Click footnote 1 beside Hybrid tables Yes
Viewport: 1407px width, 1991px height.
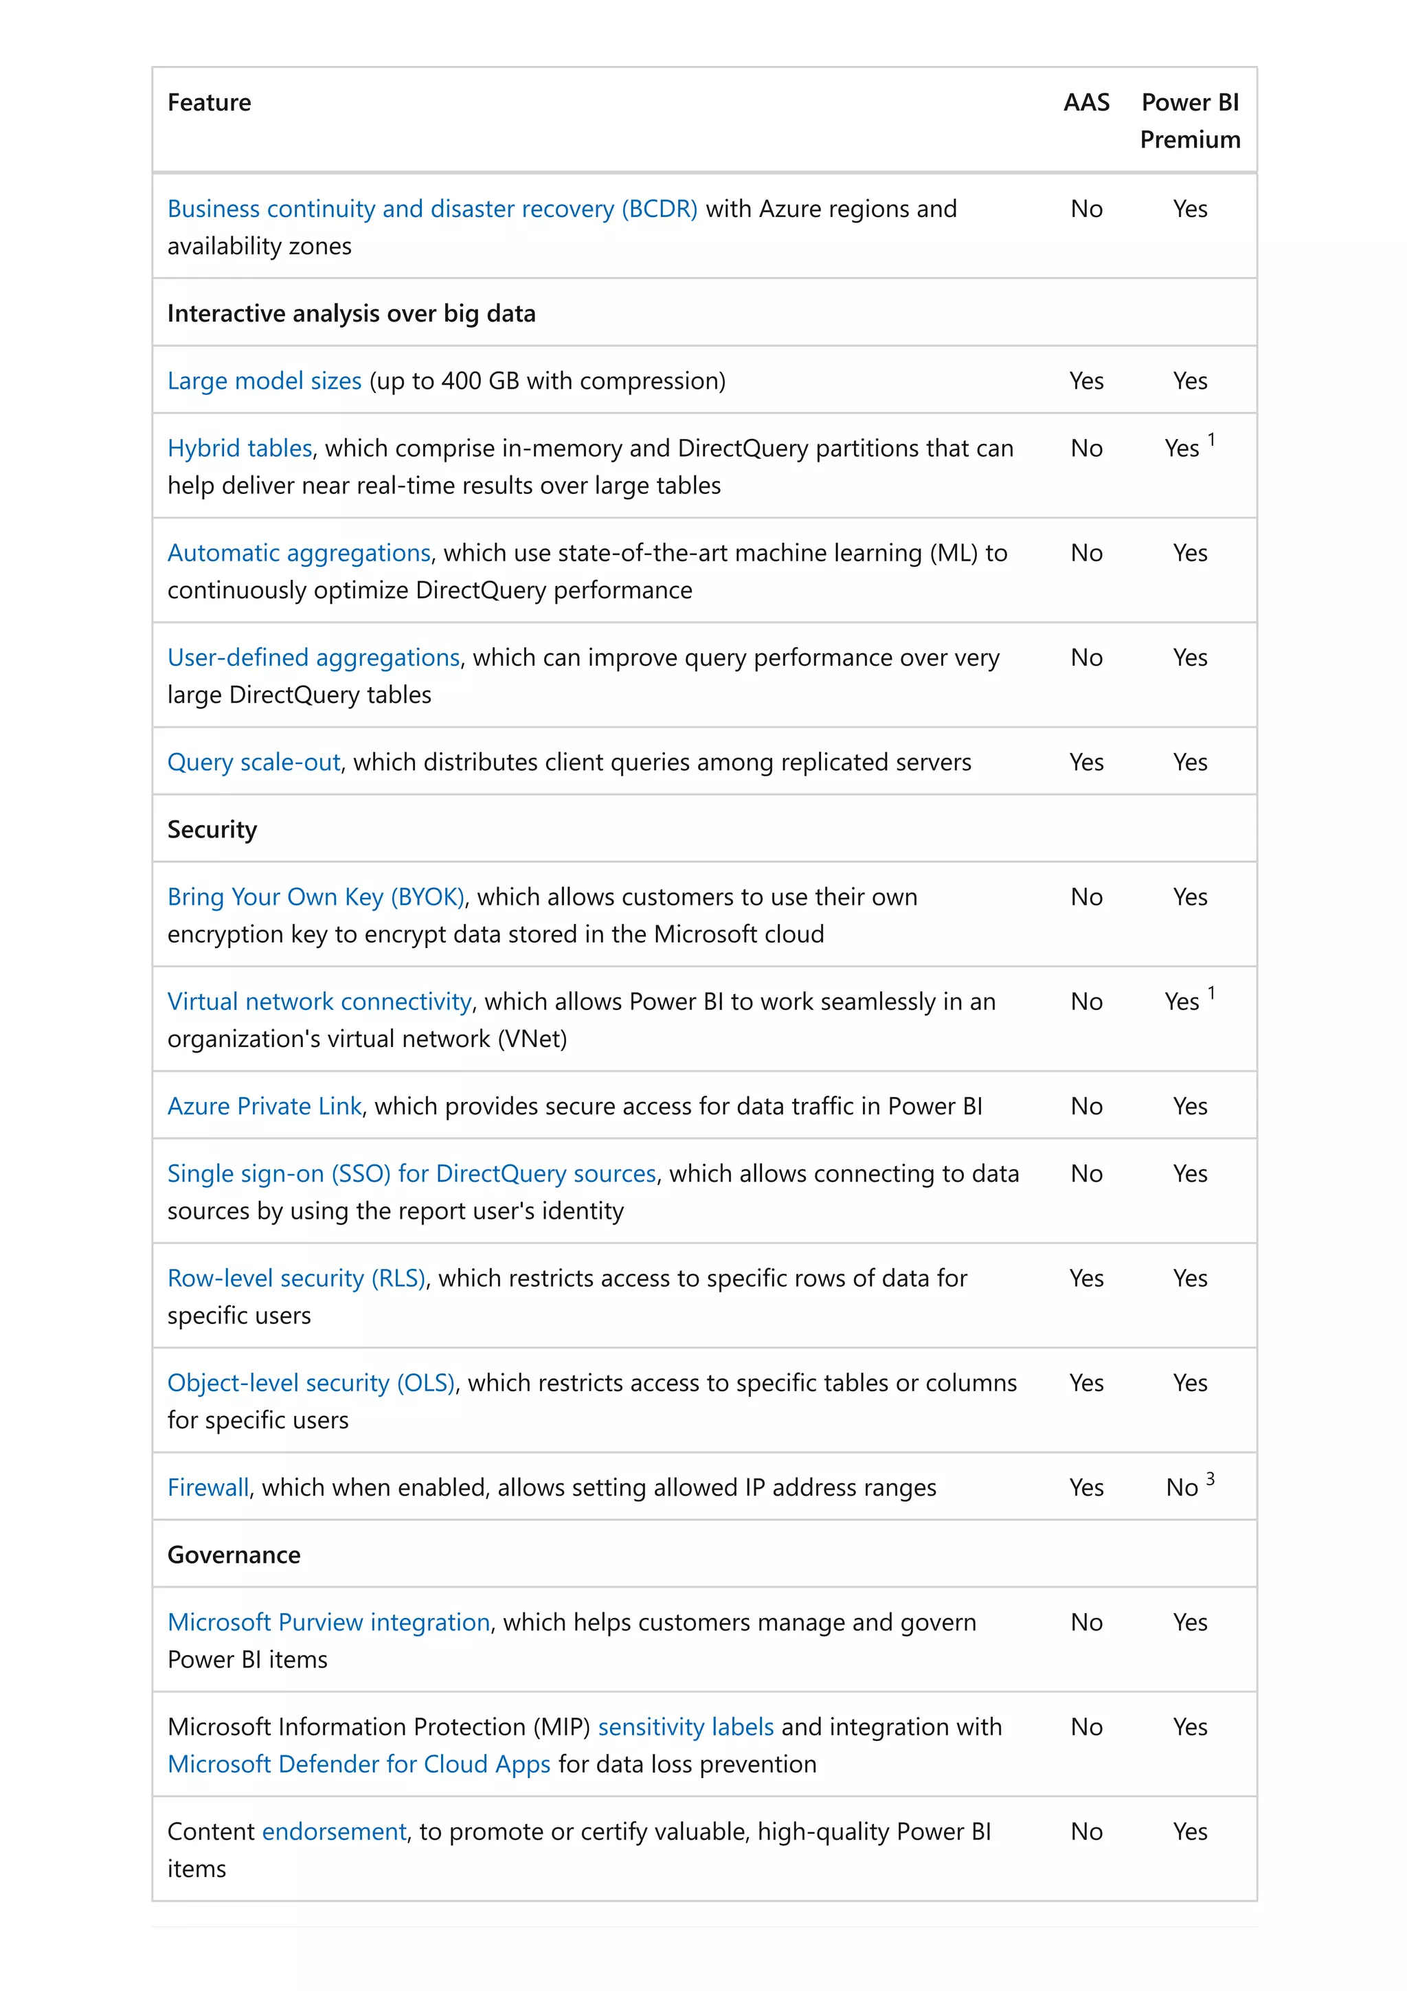(x=1211, y=440)
